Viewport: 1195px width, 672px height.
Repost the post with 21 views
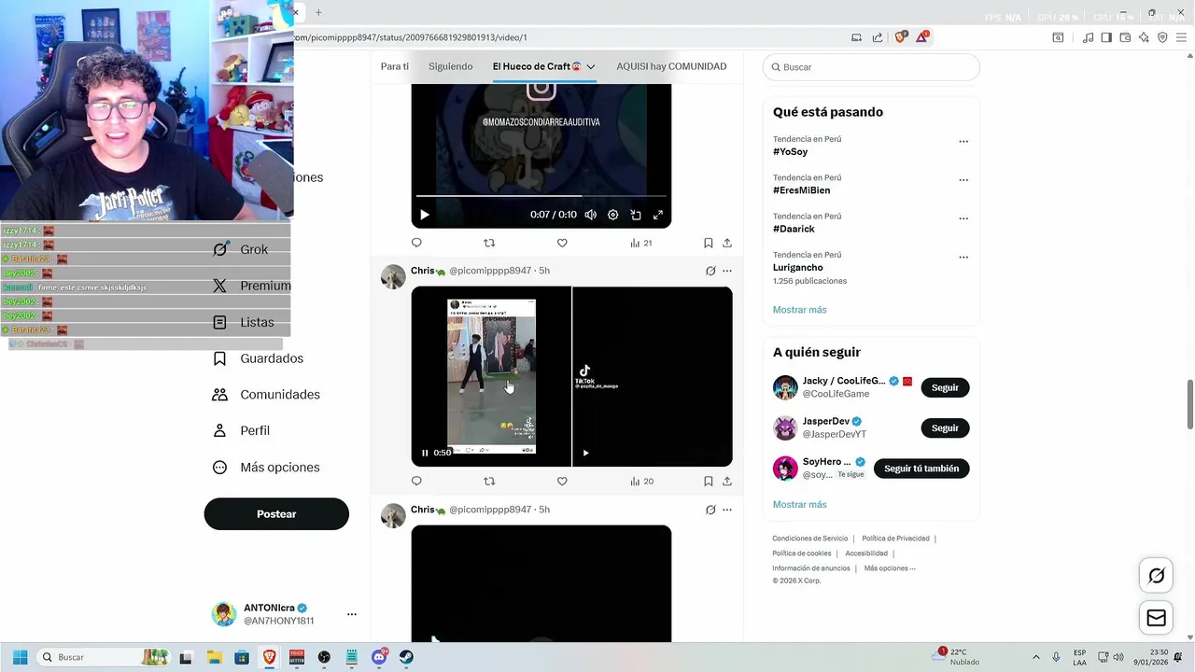489,243
